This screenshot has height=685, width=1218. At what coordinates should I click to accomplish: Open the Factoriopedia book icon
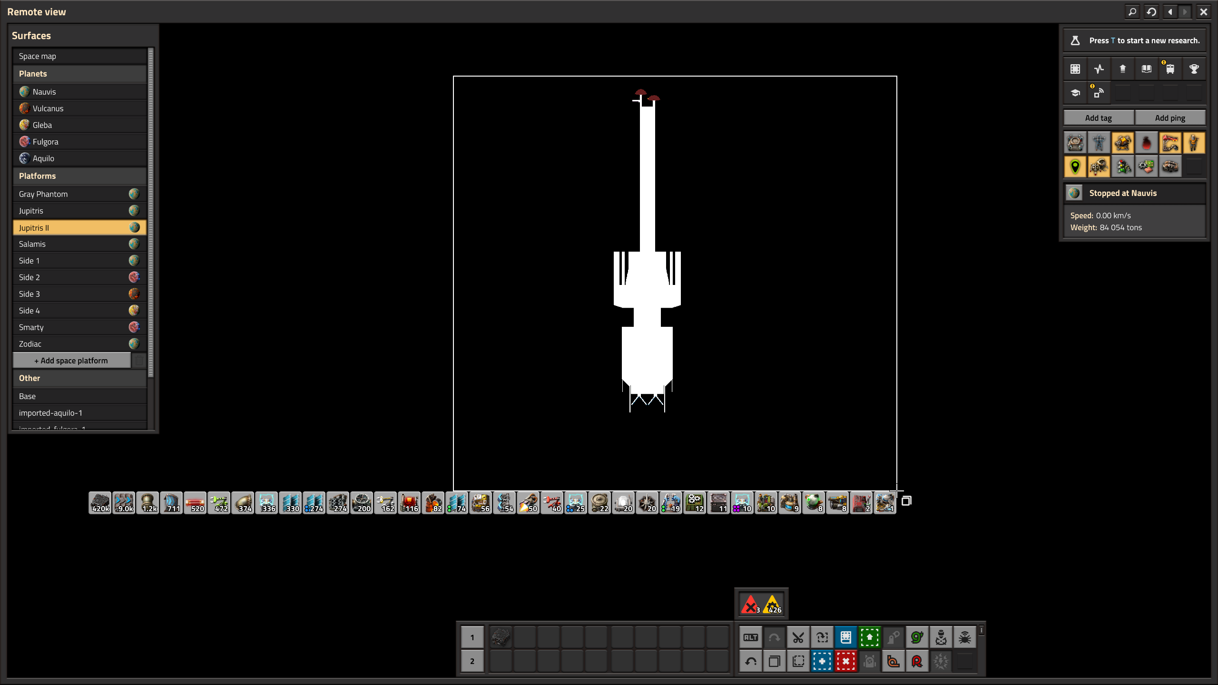(x=1146, y=69)
